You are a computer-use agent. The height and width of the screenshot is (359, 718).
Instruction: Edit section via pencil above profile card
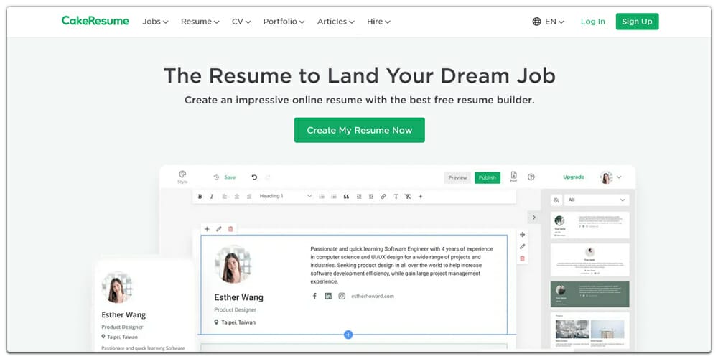tap(219, 229)
